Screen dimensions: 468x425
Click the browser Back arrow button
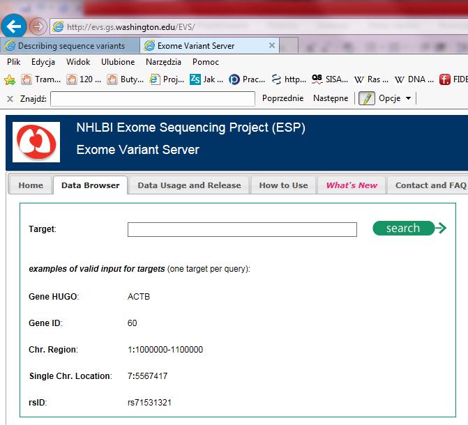pos(14,26)
